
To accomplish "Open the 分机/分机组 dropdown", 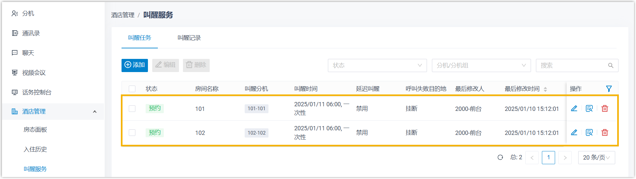I will [x=481, y=65].
